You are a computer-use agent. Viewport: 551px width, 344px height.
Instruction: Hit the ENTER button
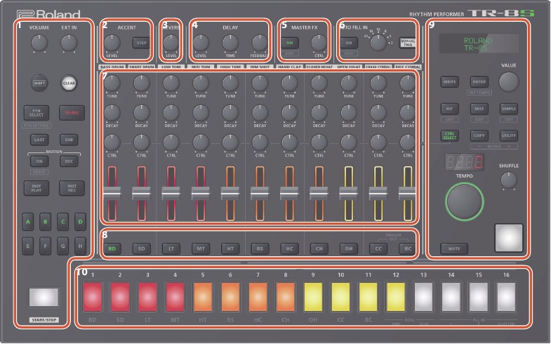pos(479,82)
